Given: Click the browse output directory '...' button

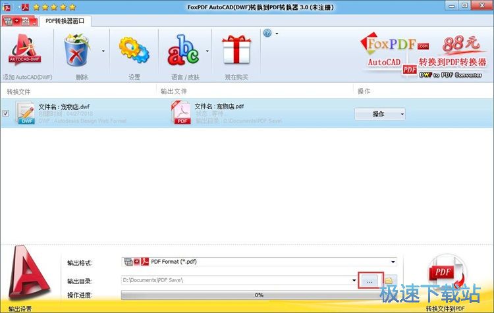Looking at the screenshot, I should click(370, 280).
